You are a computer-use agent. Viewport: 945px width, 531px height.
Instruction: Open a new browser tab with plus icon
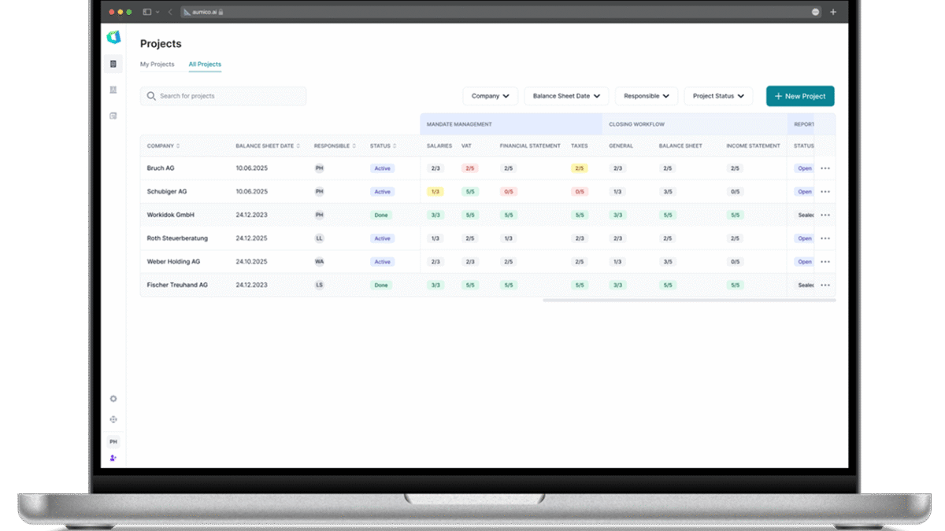coord(833,12)
